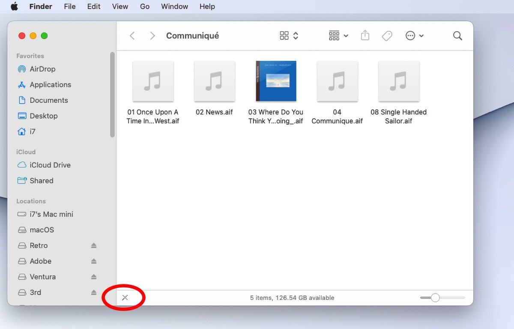
Task: Select AirDrop in the sidebar
Action: tap(42, 69)
